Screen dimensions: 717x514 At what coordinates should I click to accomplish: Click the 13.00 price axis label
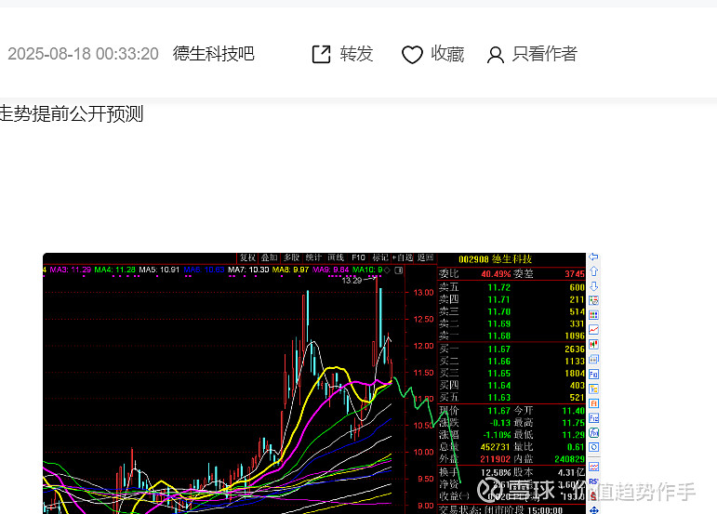click(423, 293)
